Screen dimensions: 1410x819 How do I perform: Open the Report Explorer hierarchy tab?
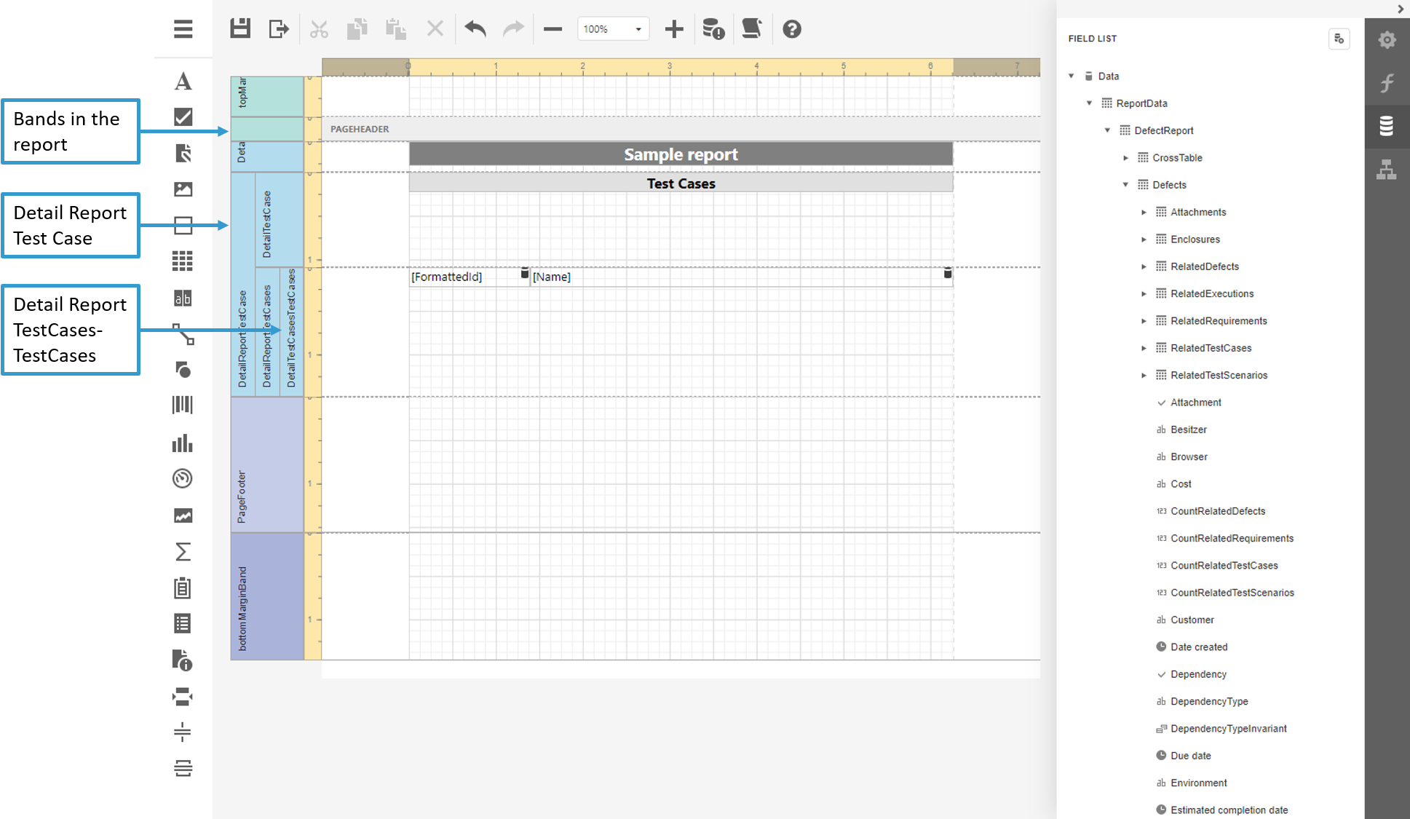tap(1387, 170)
